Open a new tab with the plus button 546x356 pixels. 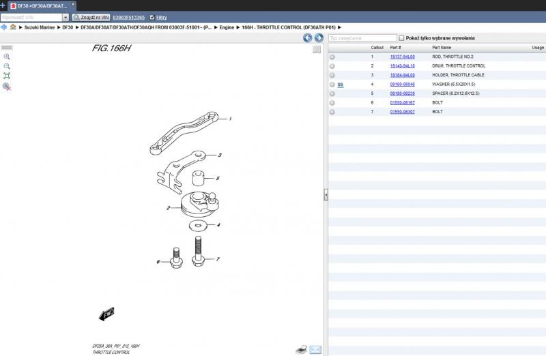coord(3,5)
